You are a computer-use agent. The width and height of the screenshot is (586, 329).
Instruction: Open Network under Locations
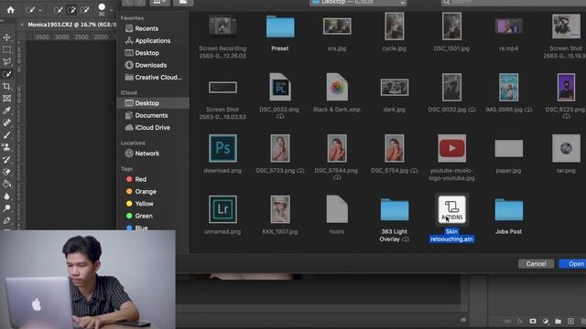pyautogui.click(x=146, y=154)
